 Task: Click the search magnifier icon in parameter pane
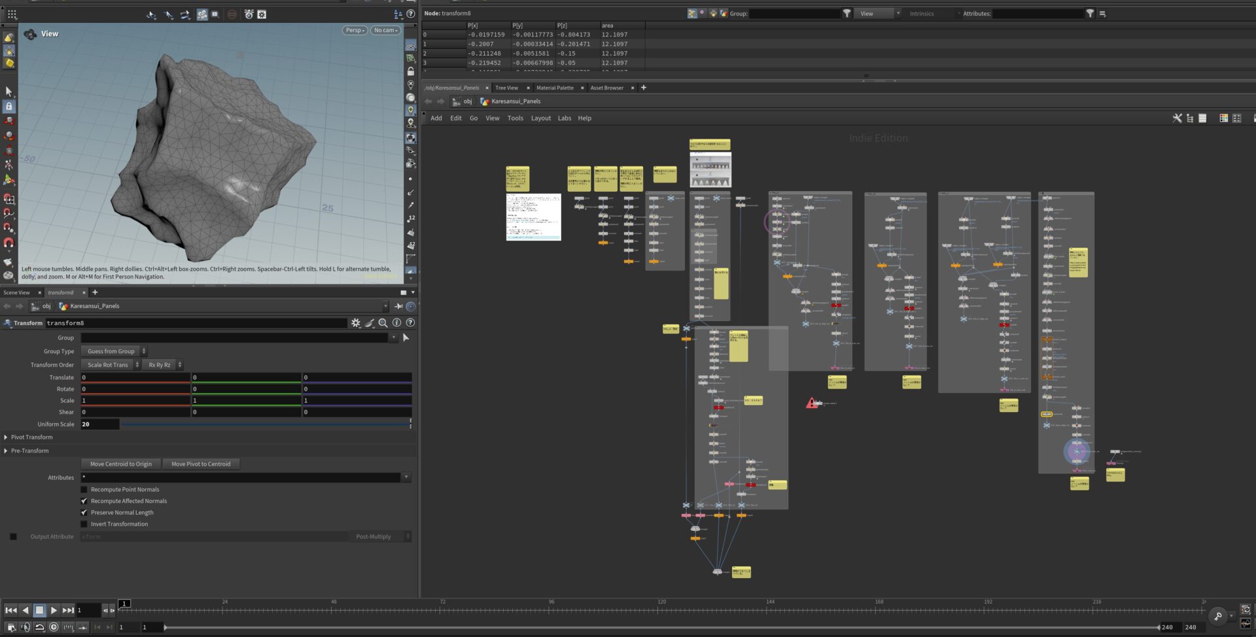[383, 323]
